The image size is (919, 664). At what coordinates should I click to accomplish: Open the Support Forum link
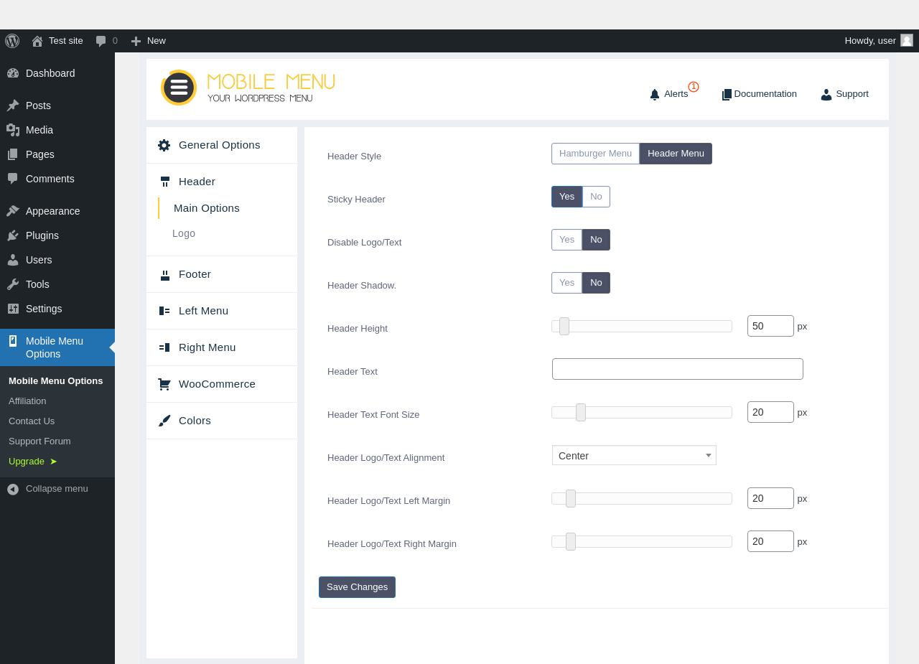click(x=39, y=441)
